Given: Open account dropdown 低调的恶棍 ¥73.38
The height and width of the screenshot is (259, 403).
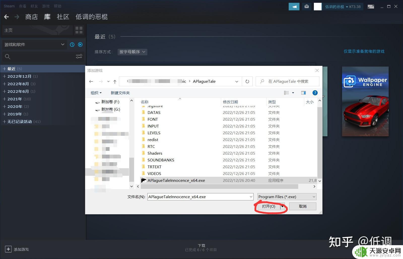Looking at the screenshot, I should pyautogui.click(x=343, y=7).
